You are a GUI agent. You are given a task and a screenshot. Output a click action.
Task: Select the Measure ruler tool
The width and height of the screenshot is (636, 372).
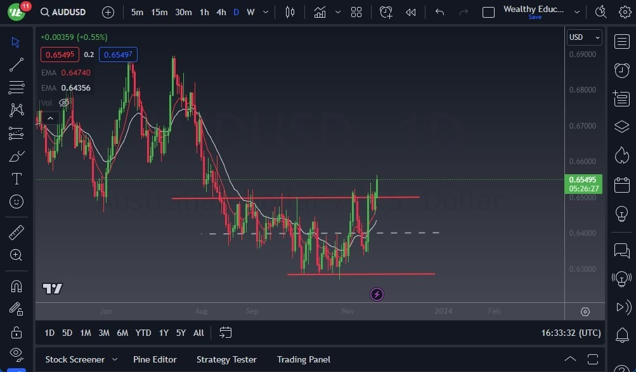(x=16, y=231)
